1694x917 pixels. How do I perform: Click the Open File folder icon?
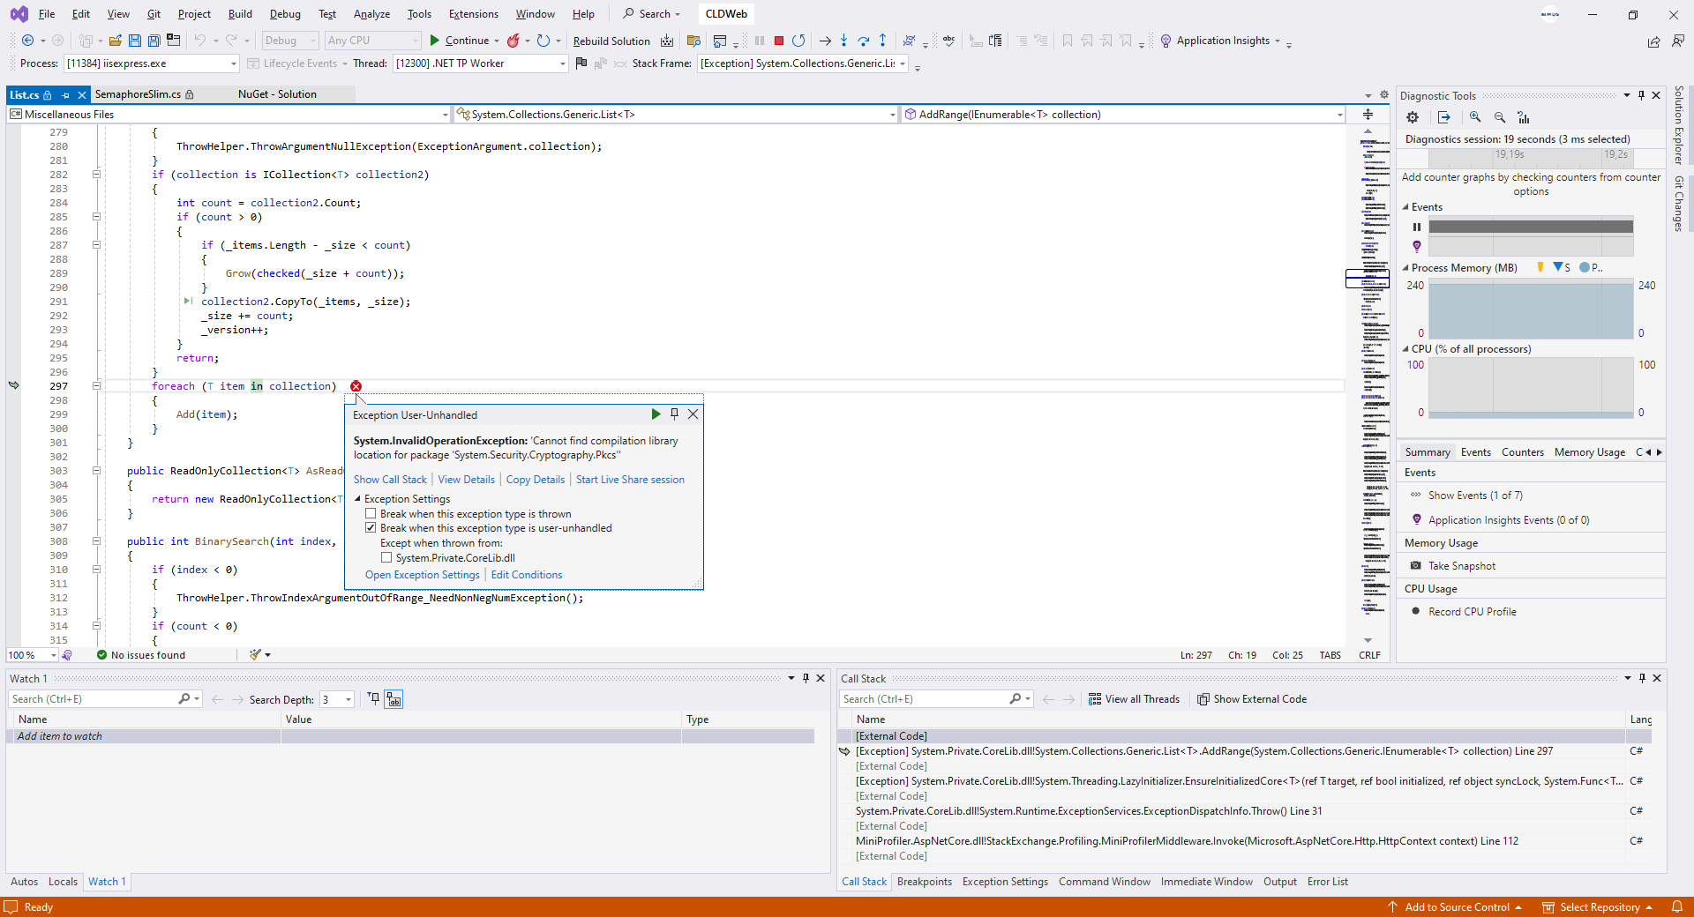115,41
